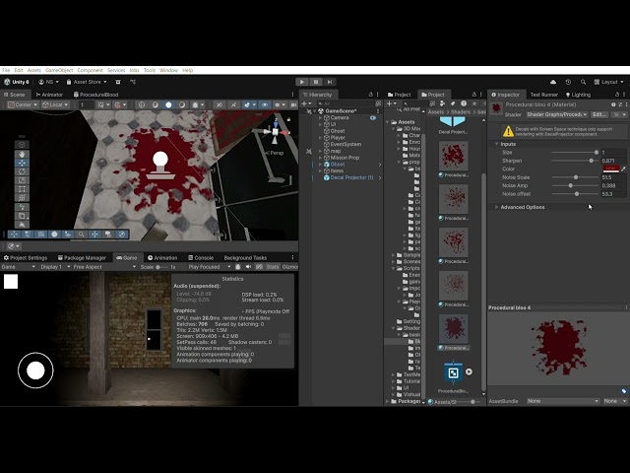Select the Hand view tool
The height and width of the screenshot is (473, 630).
(x=22, y=154)
